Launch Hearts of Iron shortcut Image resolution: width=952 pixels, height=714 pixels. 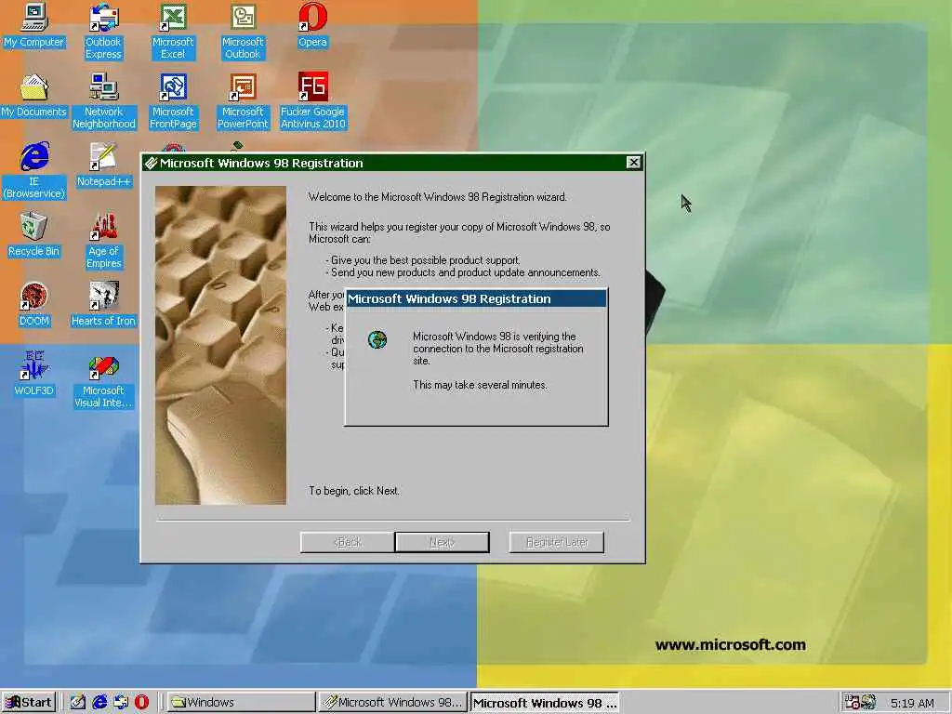pyautogui.click(x=104, y=304)
